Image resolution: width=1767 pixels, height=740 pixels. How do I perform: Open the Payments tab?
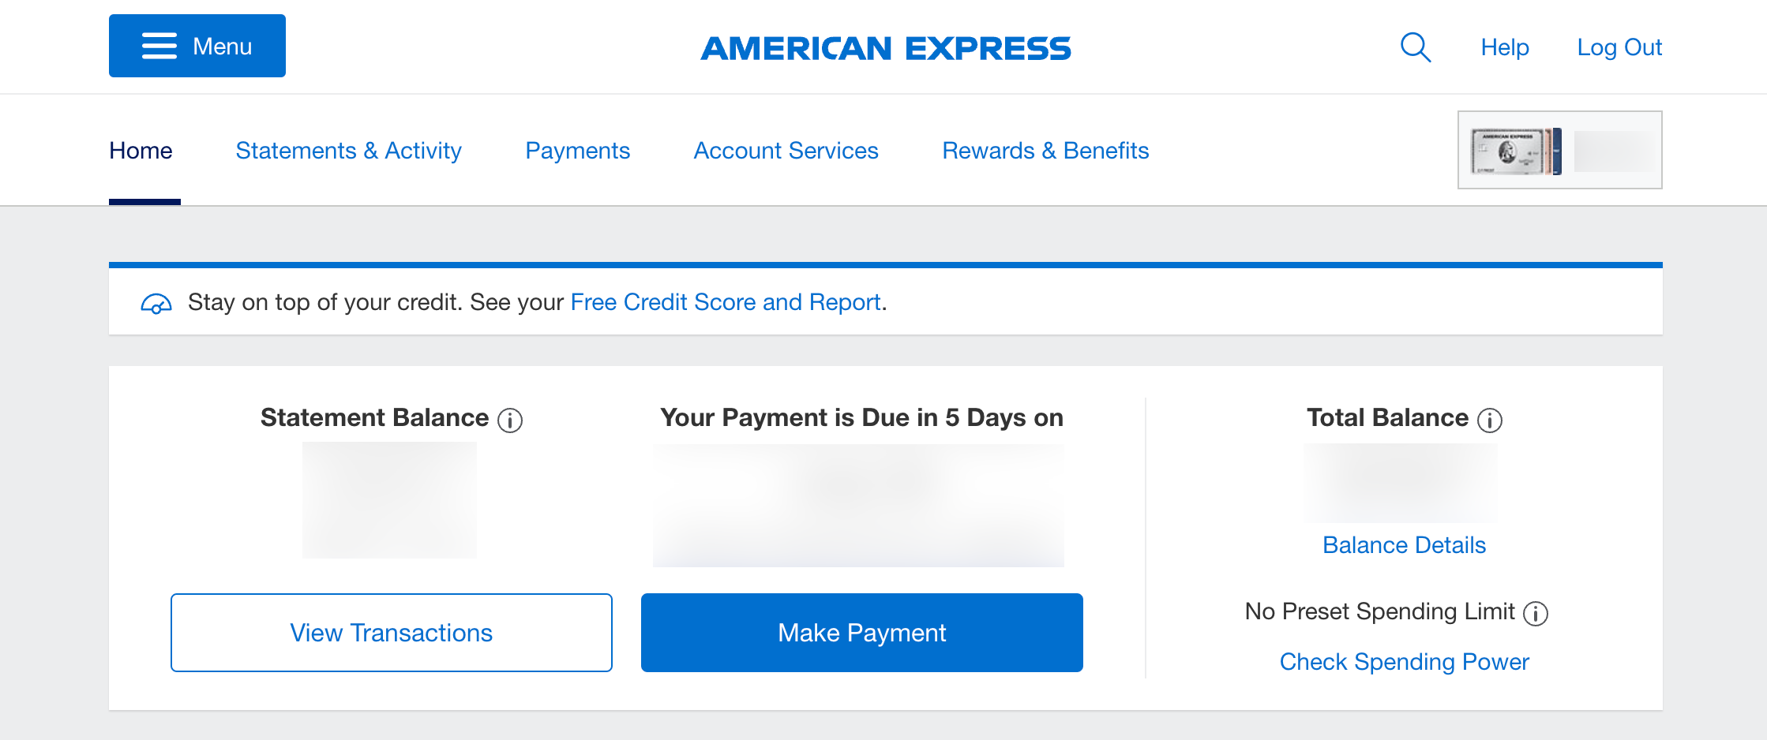tap(577, 150)
